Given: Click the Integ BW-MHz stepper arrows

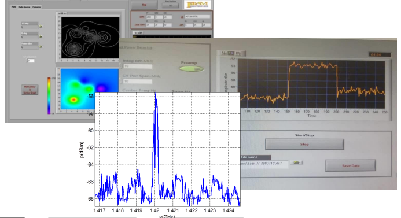Looking at the screenshot, I should click(x=121, y=66).
